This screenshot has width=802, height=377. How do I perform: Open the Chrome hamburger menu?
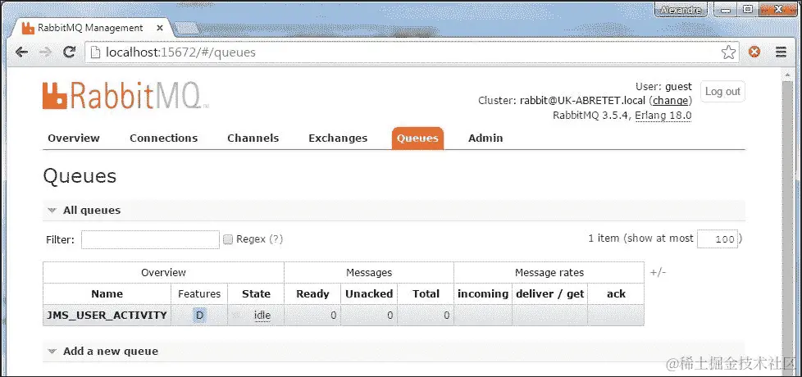781,52
